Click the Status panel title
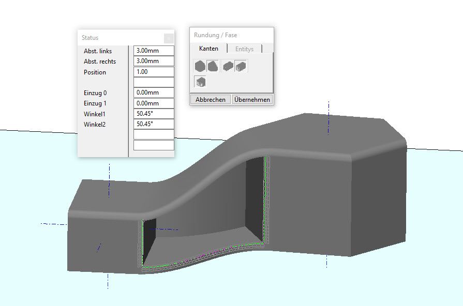Screen dimensions: 463x306 [x=90, y=38]
